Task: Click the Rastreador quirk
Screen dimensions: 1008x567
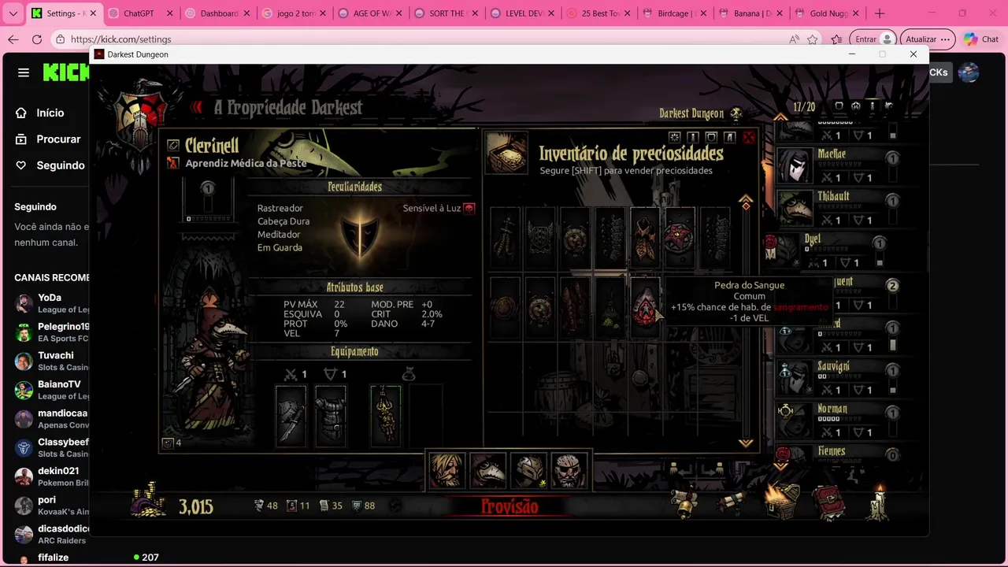Action: click(x=280, y=208)
